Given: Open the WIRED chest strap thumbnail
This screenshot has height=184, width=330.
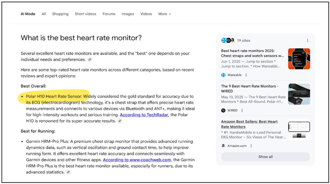Looking at the screenshot, I should point(299,94).
